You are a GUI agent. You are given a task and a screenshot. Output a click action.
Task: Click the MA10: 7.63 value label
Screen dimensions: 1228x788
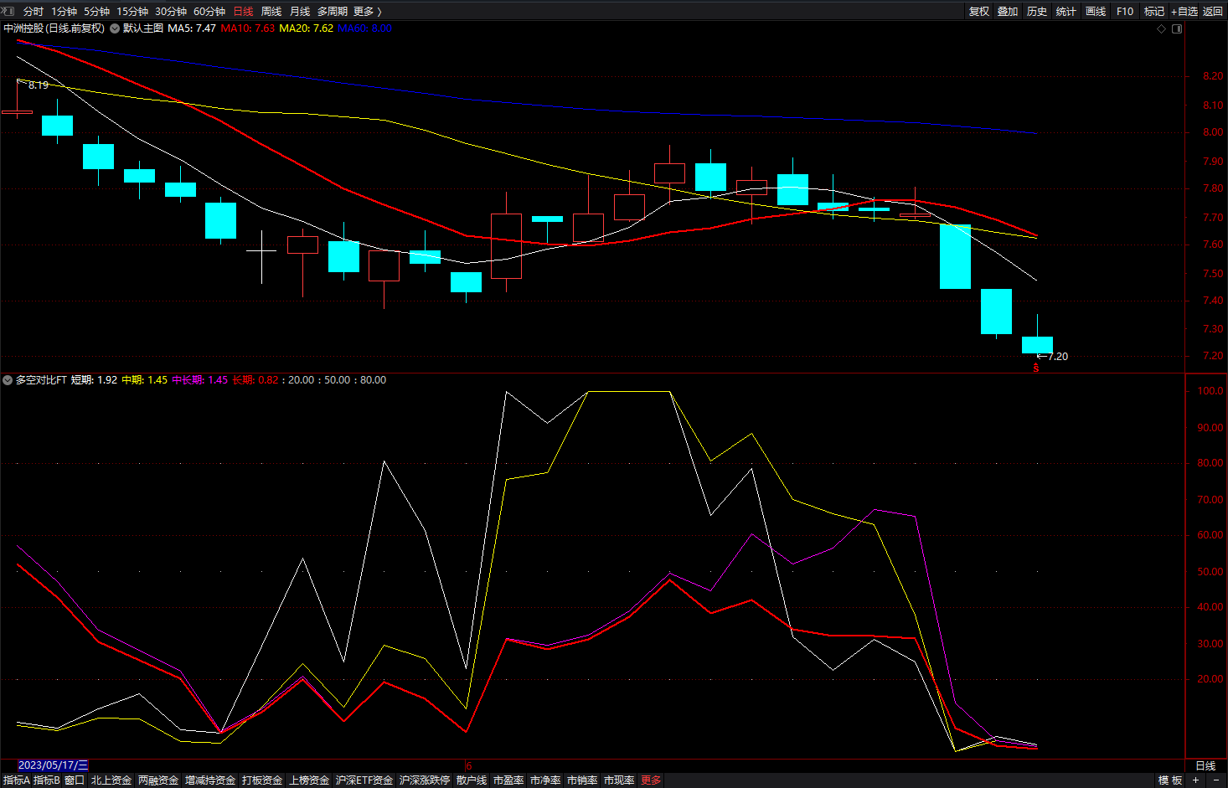(x=248, y=28)
